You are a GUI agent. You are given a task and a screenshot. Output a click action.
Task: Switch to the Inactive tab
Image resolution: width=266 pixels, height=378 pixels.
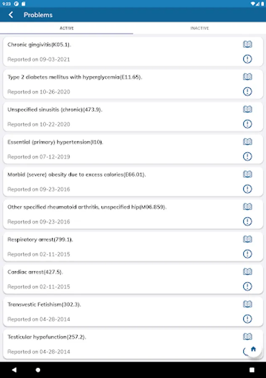click(200, 28)
